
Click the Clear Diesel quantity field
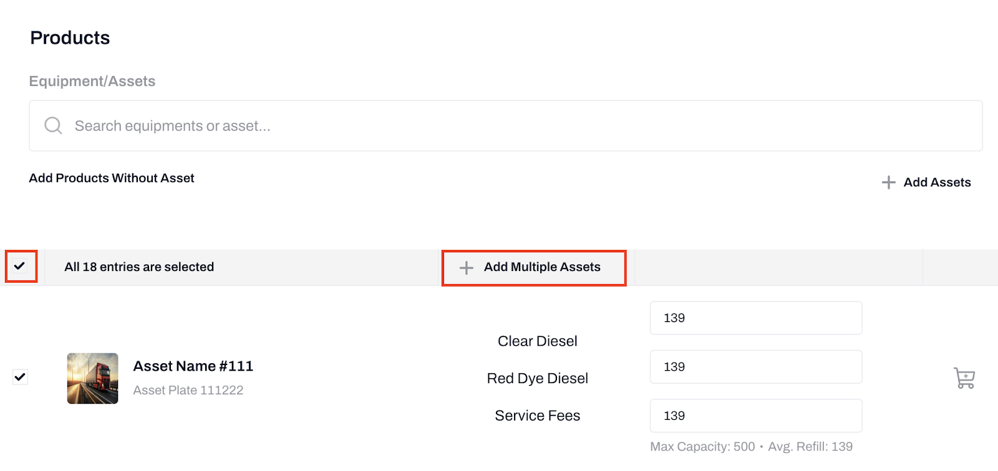755,318
